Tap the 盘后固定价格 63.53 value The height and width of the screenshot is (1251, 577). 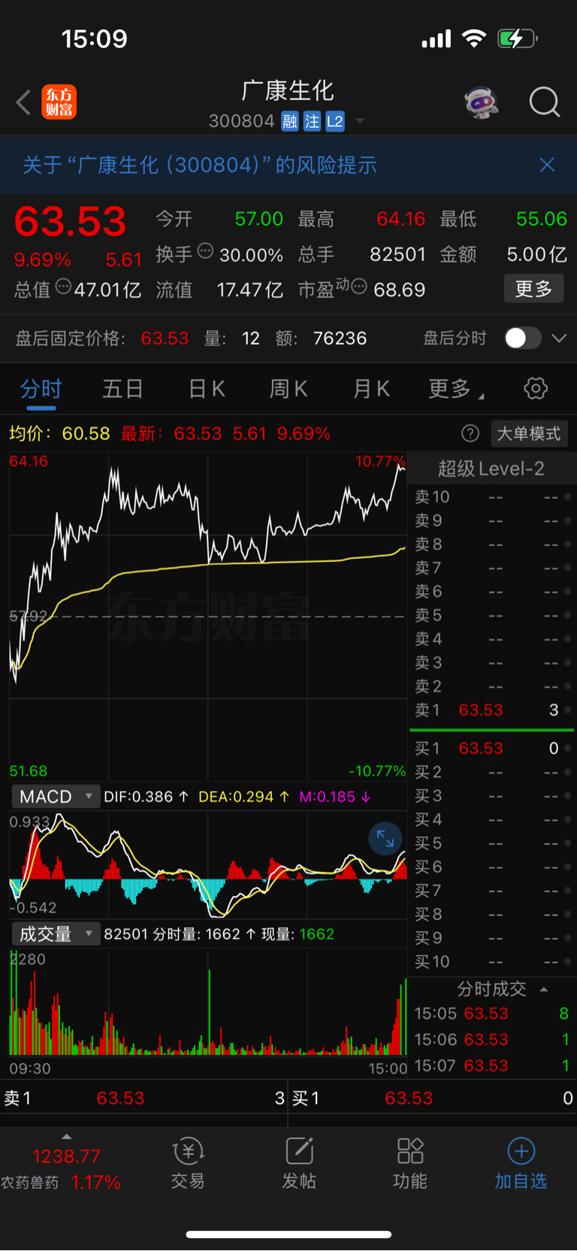(165, 339)
